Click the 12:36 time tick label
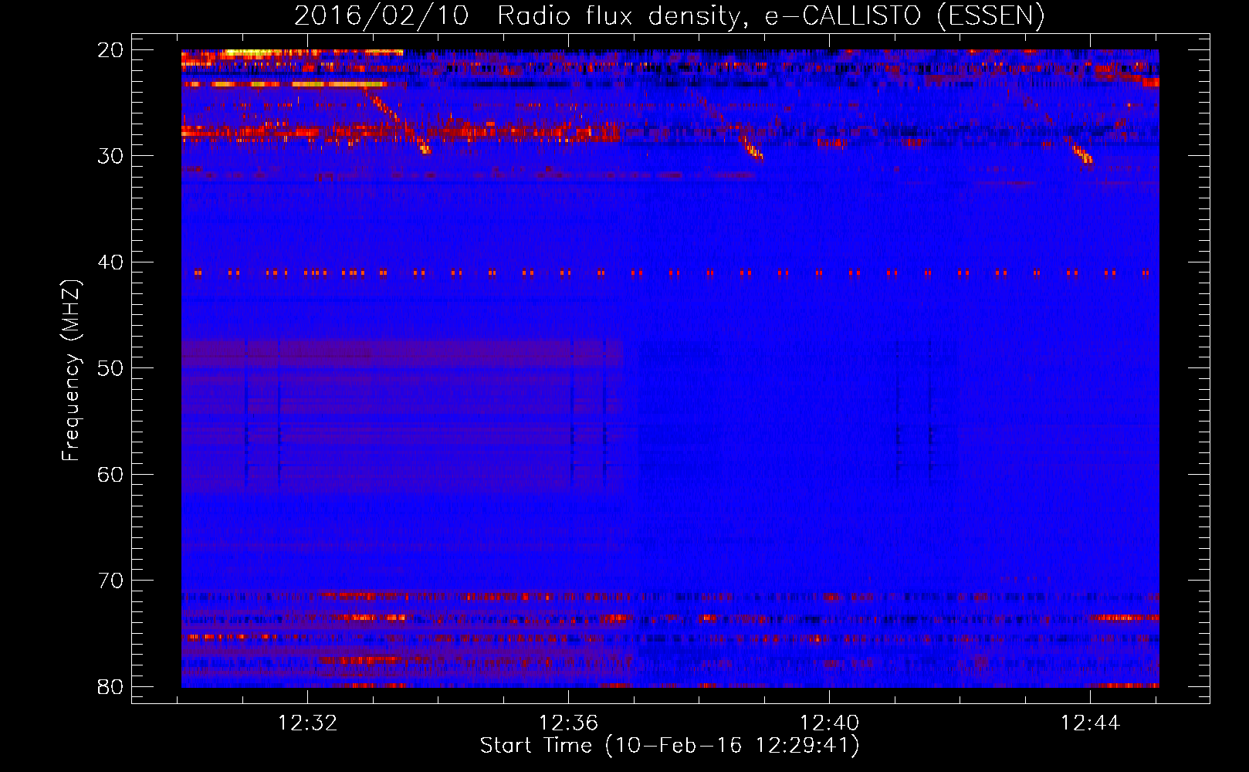The width and height of the screenshot is (1249, 772). pyautogui.click(x=569, y=723)
